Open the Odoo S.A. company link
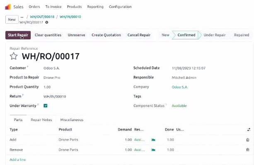The height and width of the screenshot is (165, 254). click(x=180, y=87)
